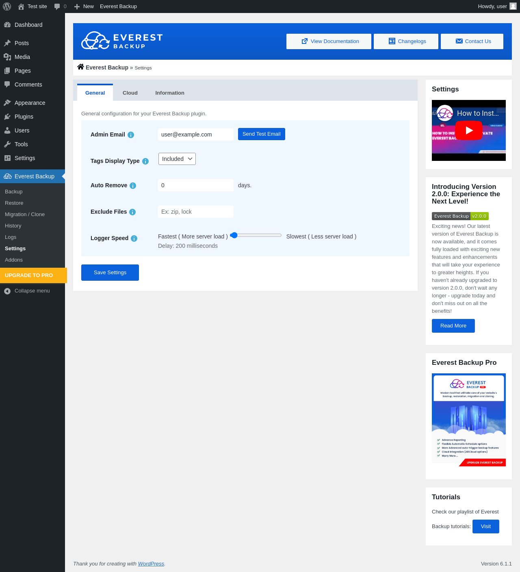
Task: Click the plus New icon in admin bar
Action: [x=77, y=6]
